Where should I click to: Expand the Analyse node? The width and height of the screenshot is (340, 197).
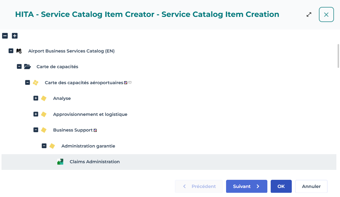[x=36, y=98]
